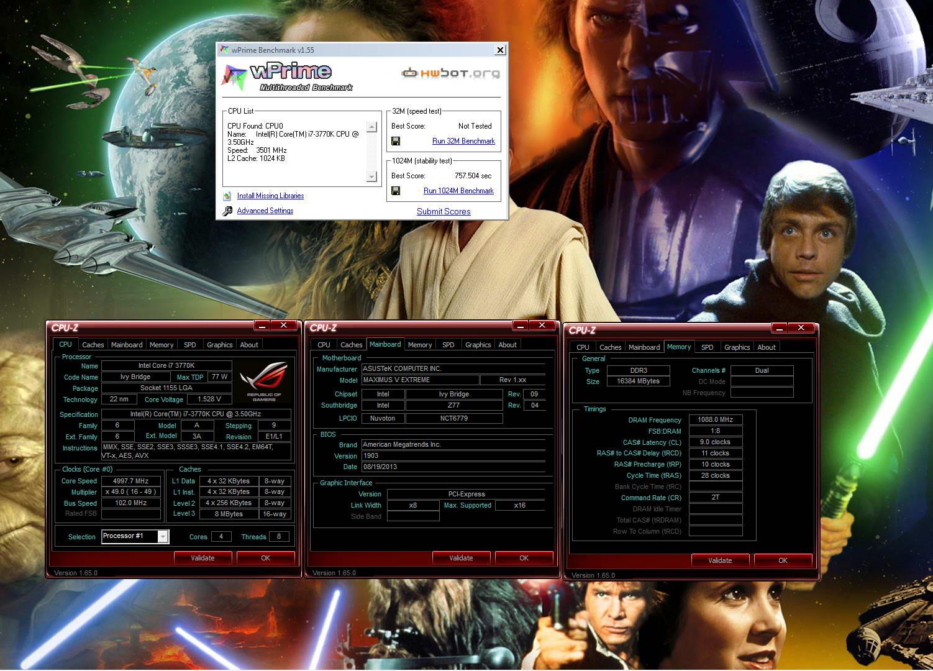Image resolution: width=933 pixels, height=671 pixels.
Task: Click Validate in the Memory window
Action: (x=720, y=560)
